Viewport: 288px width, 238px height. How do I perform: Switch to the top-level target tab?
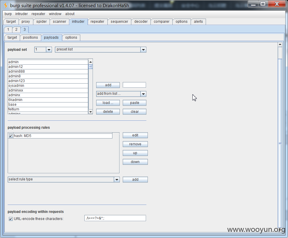[11, 22]
